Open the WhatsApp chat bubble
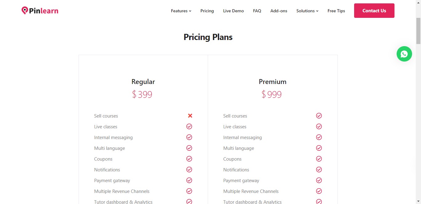 click(404, 54)
